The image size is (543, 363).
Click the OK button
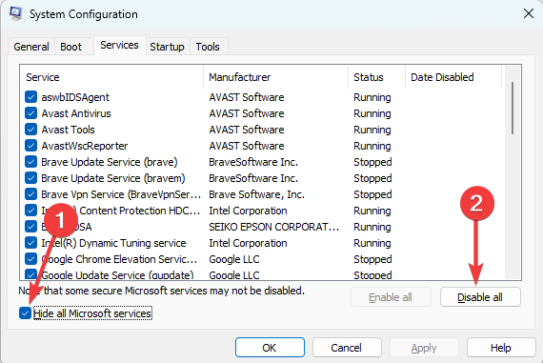270,348
